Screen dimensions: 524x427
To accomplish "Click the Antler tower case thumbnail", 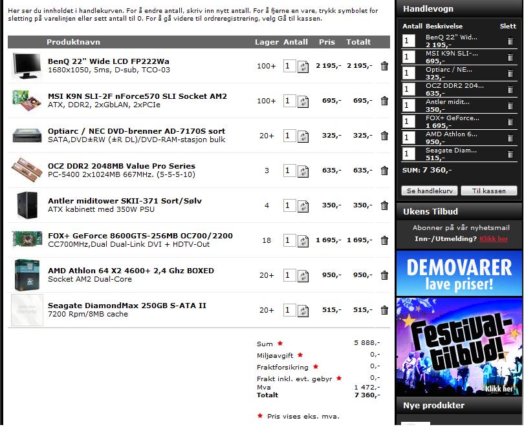I will coord(27,205).
